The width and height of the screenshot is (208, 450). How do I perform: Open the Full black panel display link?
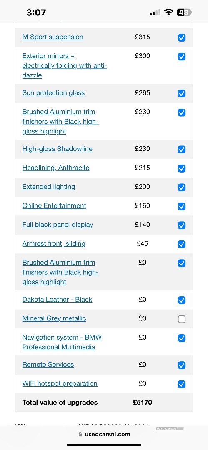click(x=58, y=225)
